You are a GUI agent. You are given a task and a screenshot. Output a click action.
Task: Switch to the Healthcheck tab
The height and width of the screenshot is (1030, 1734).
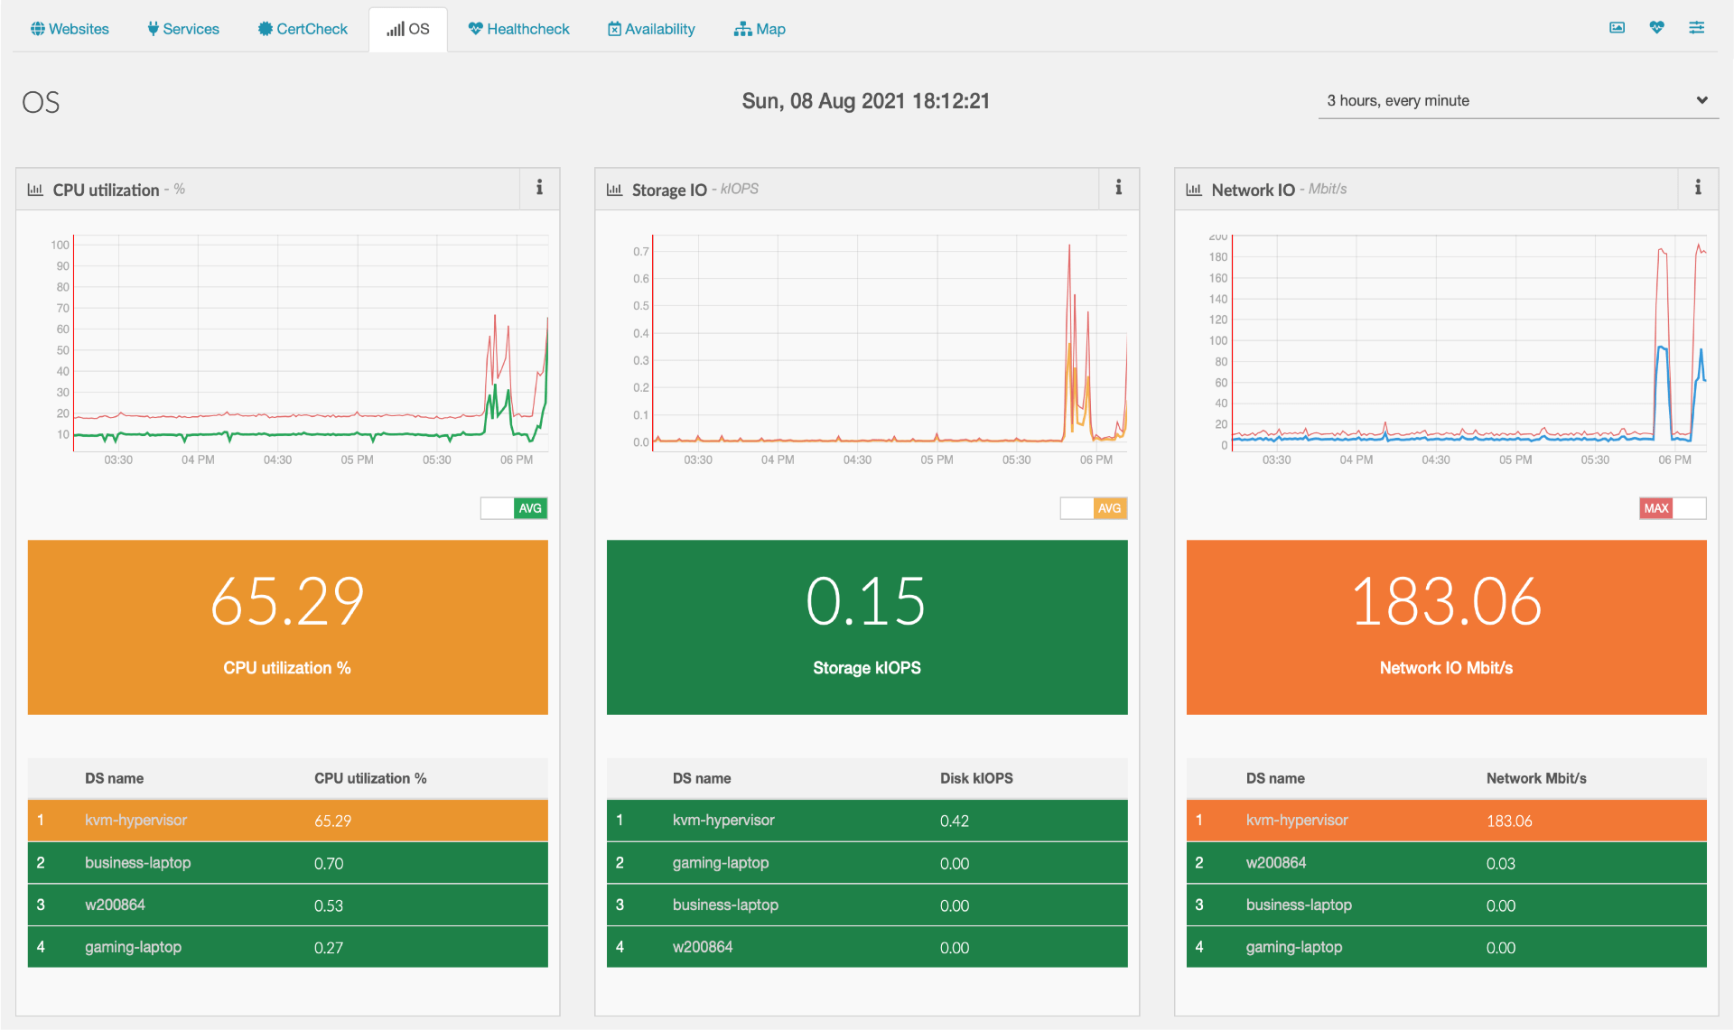point(518,29)
